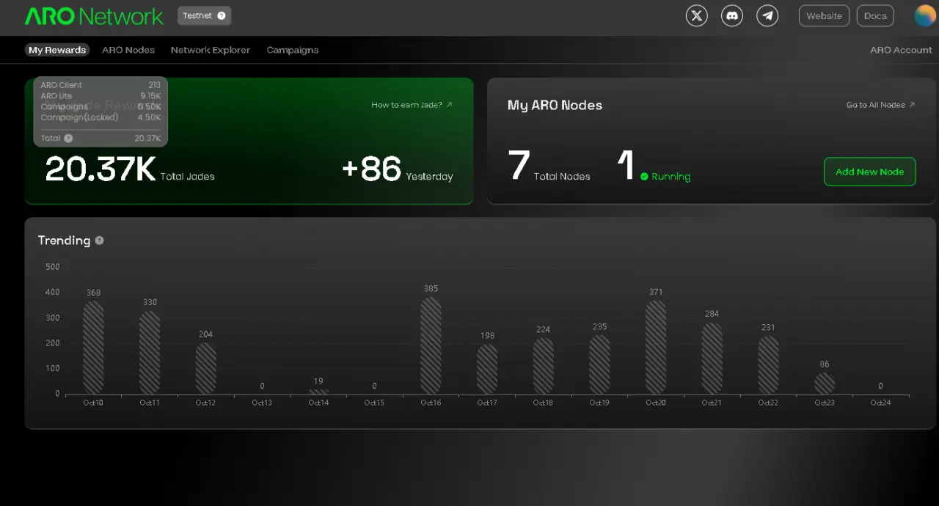
Task: Click the Oct15 axis label
Action: tap(374, 403)
